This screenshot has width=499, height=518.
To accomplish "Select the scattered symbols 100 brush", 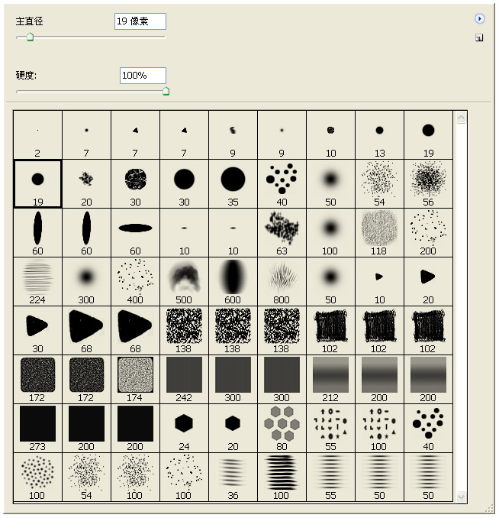I will click(x=379, y=428).
